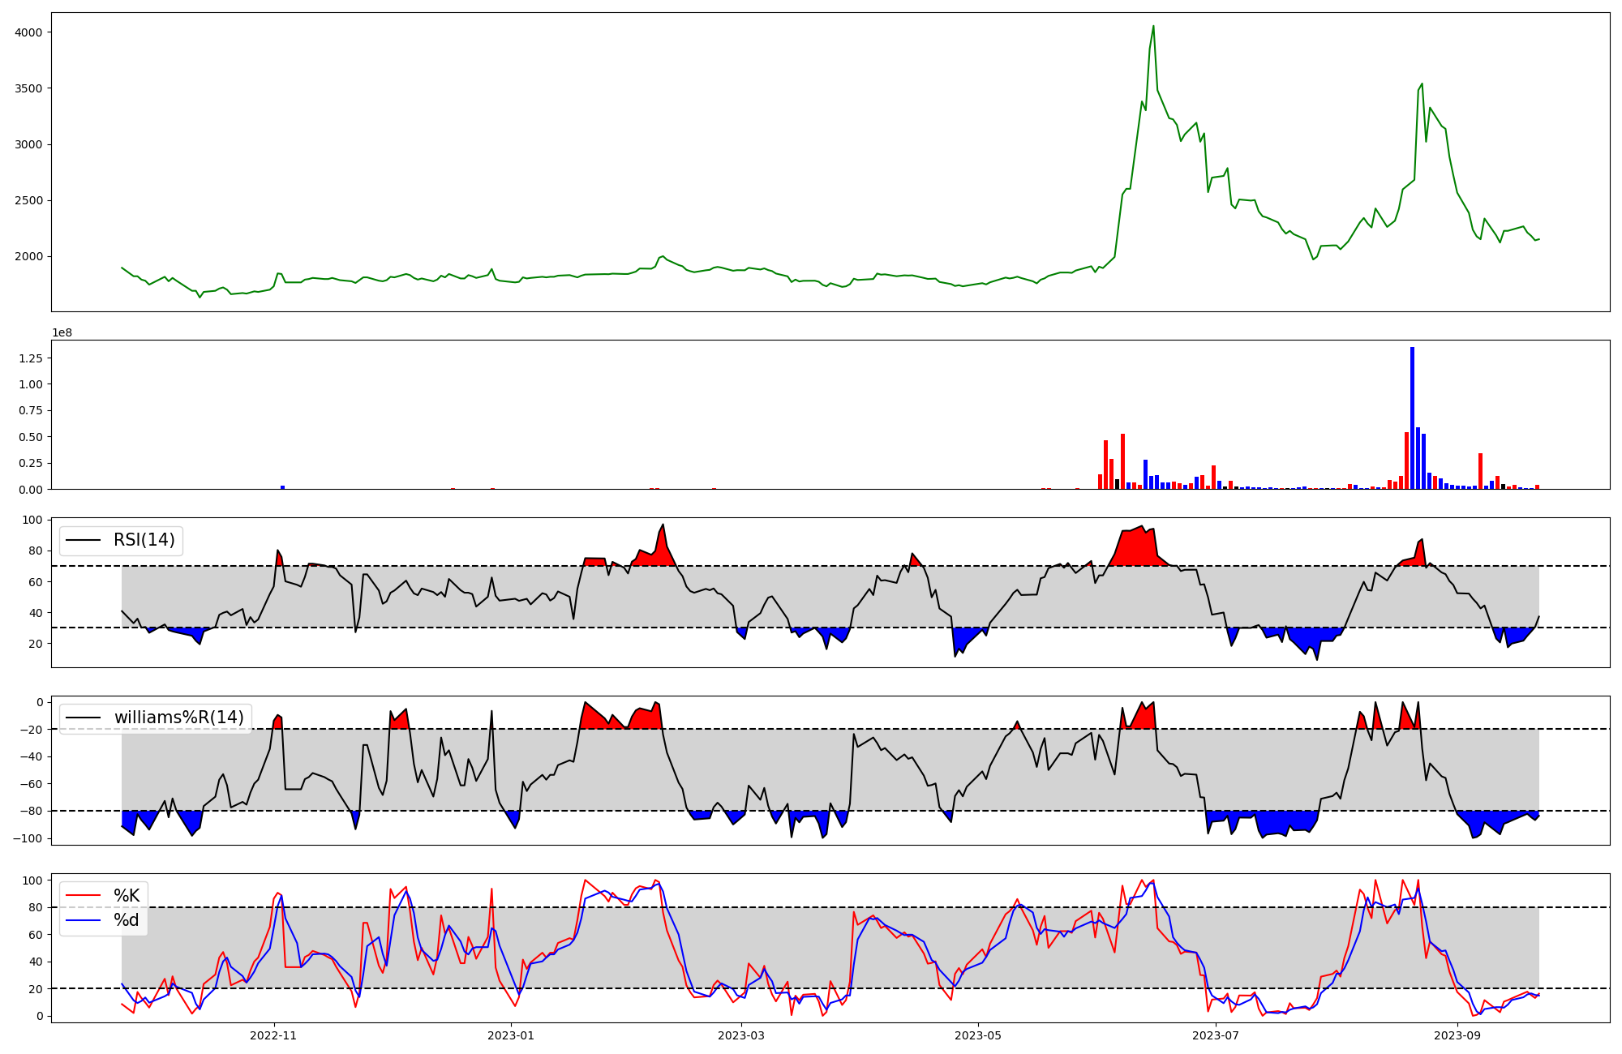Click the second price peak near 3500
The width and height of the screenshot is (1622, 1054).
coord(1422,84)
